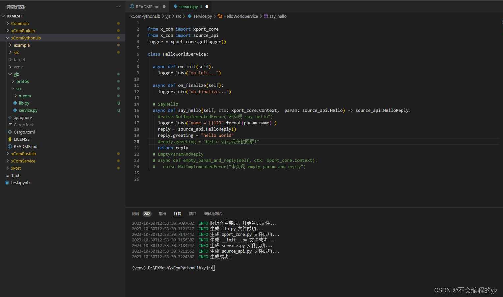This screenshot has width=503, height=297.
Task: Click the Python icon on service.py tab
Action: click(x=176, y=7)
